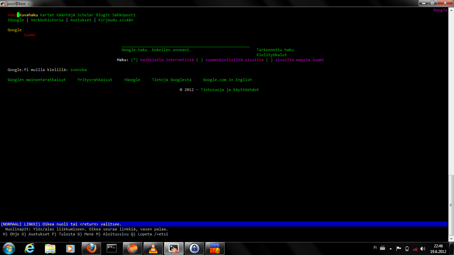Viewport: 454px width, 255px height.
Task: Launch VLC media player from taskbar
Action: pyautogui.click(x=153, y=248)
